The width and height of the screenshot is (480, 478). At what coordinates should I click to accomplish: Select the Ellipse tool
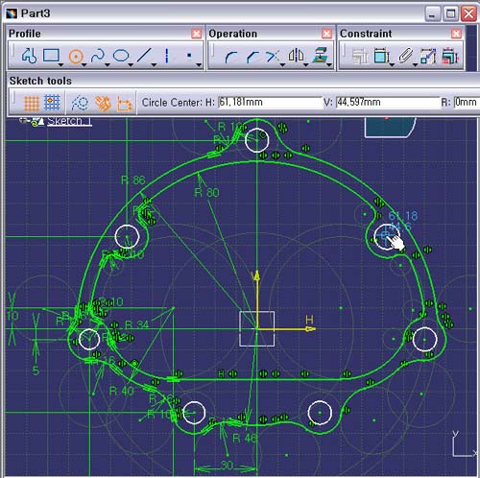click(x=121, y=56)
